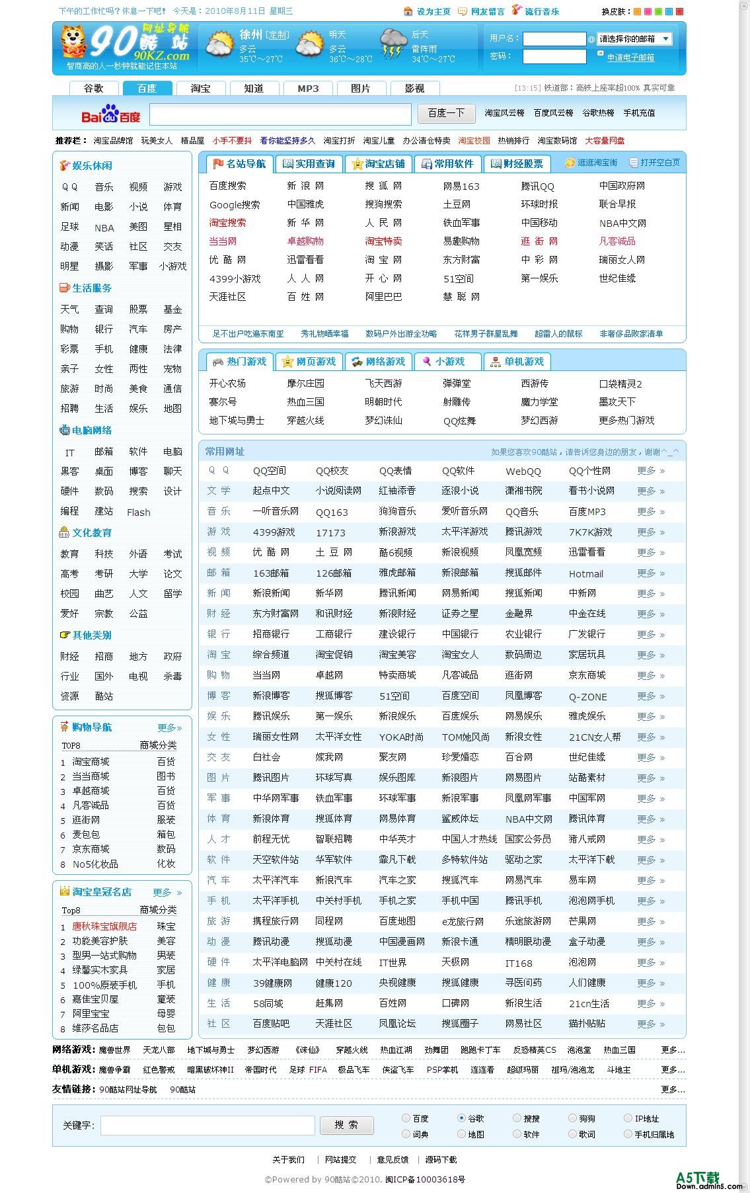Expand 更多 in the 音乐 row
The height and width of the screenshot is (1193, 750).
click(x=651, y=512)
